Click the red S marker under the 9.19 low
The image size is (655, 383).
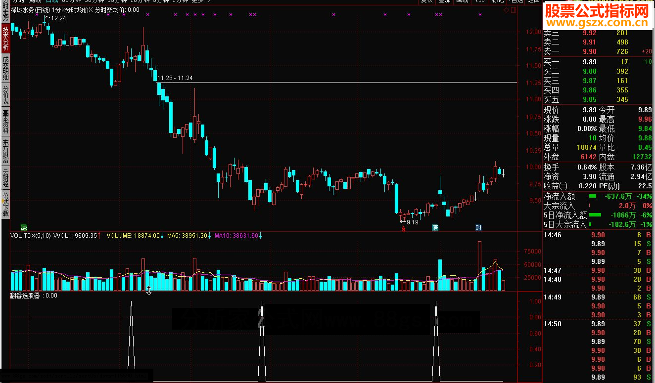tap(404, 229)
